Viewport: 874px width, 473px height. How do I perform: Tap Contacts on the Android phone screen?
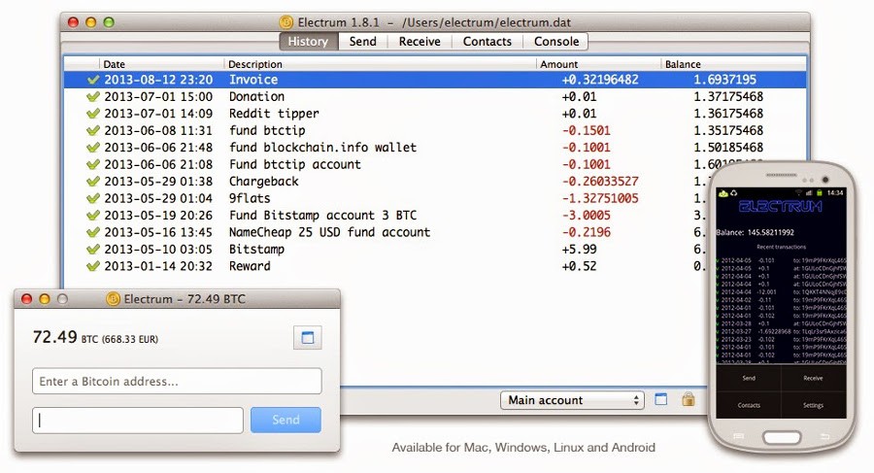[x=749, y=405]
